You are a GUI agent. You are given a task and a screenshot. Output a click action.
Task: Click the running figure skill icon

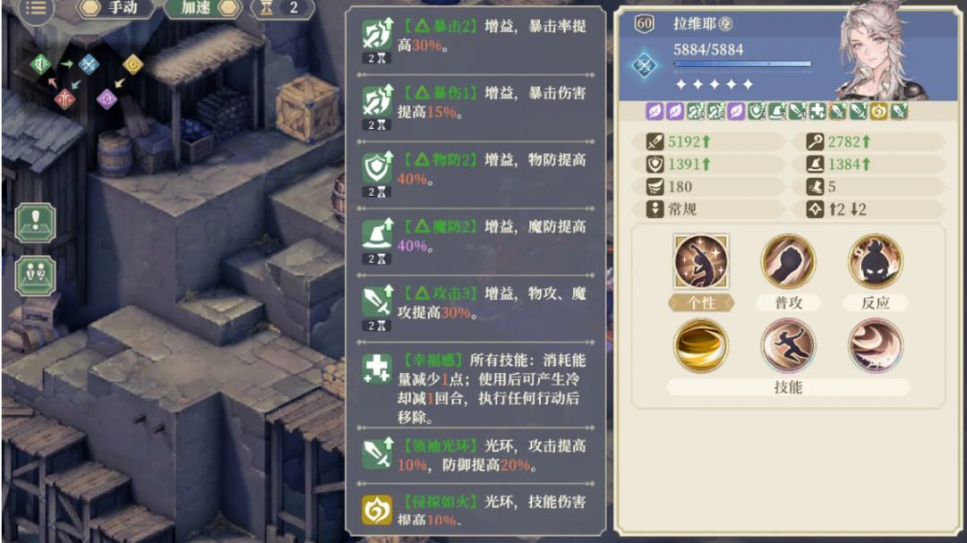[x=788, y=346]
